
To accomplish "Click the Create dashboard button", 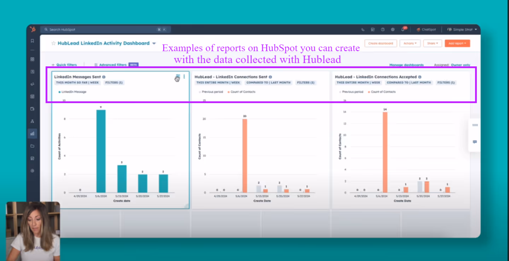I will click(x=381, y=43).
